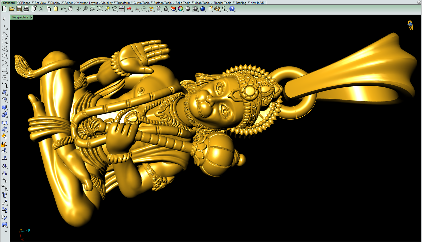Select Arc tool in sidebar

(4, 63)
